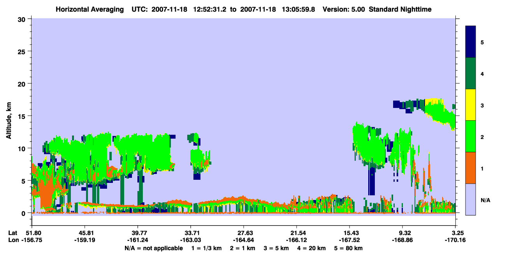Screen dimensions: 506x259
Task: Click longitude value -168.86
Action: [x=402, y=240]
